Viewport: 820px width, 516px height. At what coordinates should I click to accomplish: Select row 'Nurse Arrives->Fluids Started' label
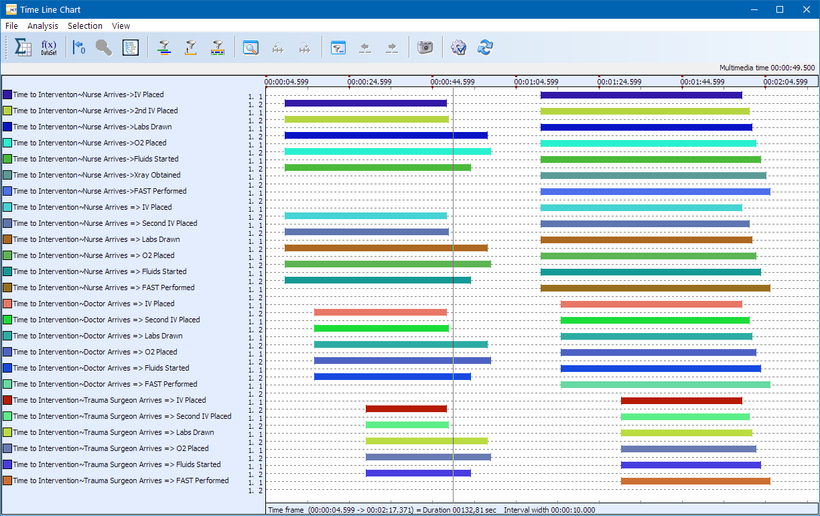[x=96, y=159]
